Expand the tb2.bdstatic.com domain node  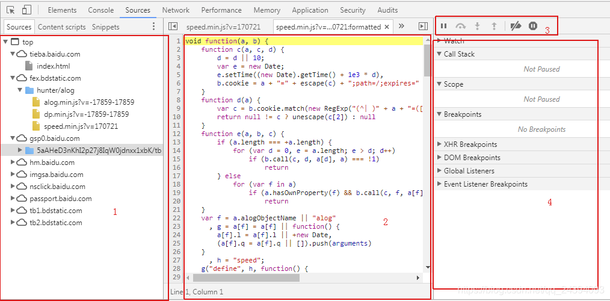pyautogui.click(x=13, y=223)
